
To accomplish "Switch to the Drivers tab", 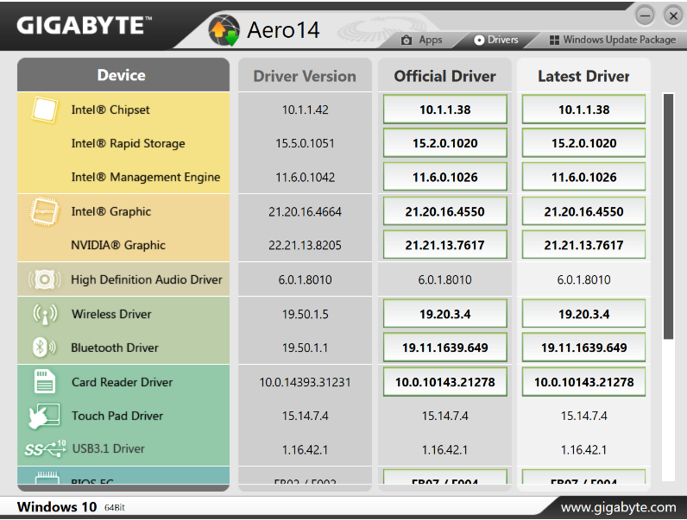I will [x=496, y=40].
